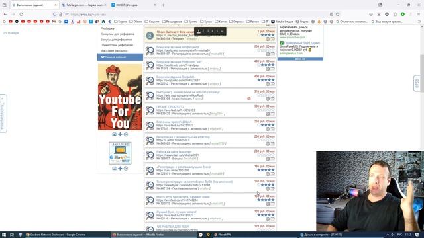This screenshot has width=424, height=238.
Task: Click the list icon at right of the 300 руб row
Action: [272, 114]
